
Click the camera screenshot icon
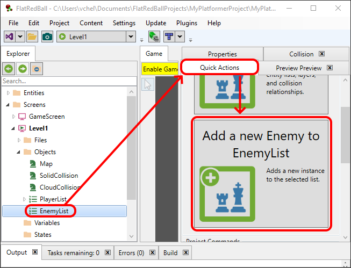(x=47, y=37)
